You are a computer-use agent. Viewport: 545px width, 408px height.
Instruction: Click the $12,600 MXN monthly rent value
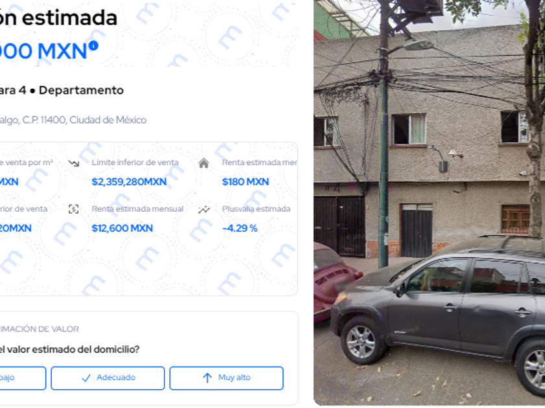tap(122, 228)
